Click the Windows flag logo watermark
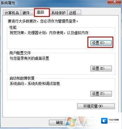This screenshot has height=129, width=122. coord(70,122)
